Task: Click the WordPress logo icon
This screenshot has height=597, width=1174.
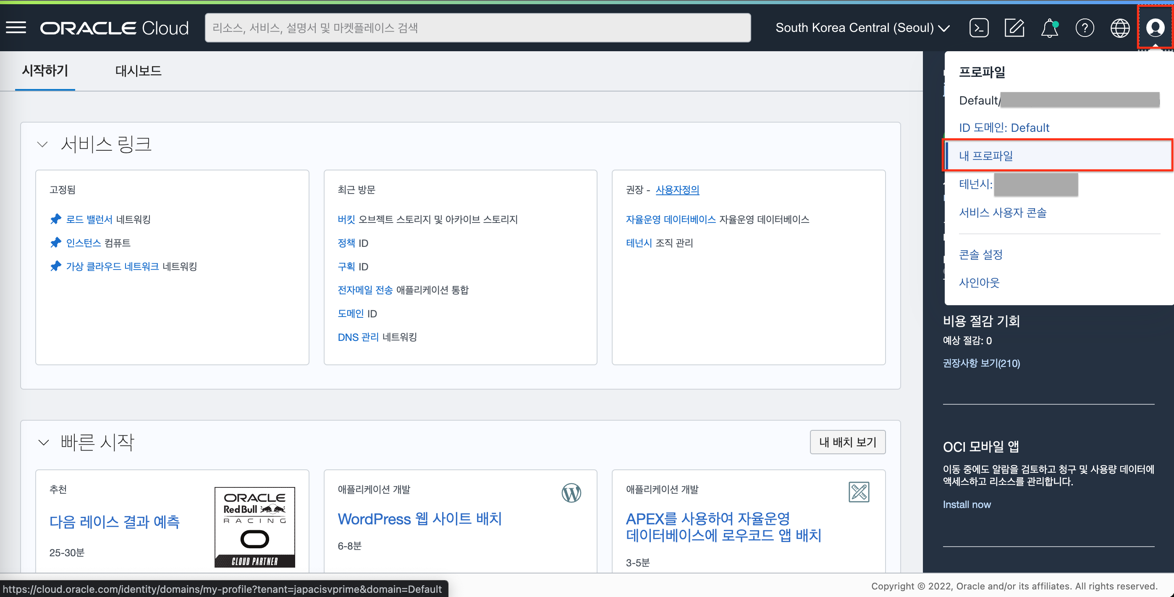Action: [x=571, y=492]
